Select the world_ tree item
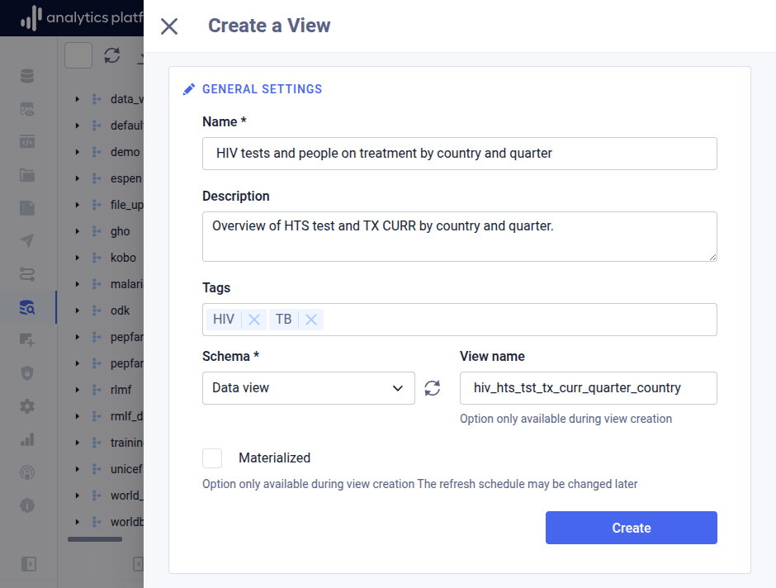The image size is (776, 588). click(x=126, y=496)
